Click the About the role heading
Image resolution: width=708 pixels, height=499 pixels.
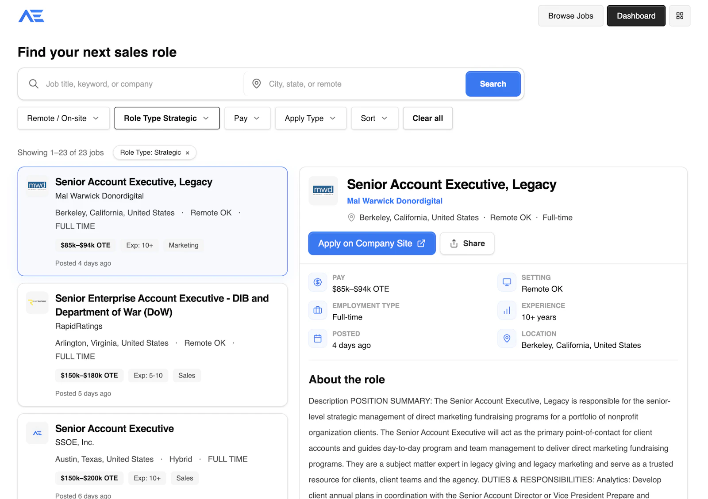point(346,380)
